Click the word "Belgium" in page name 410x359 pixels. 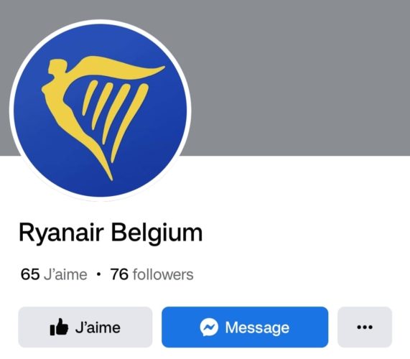(157, 233)
